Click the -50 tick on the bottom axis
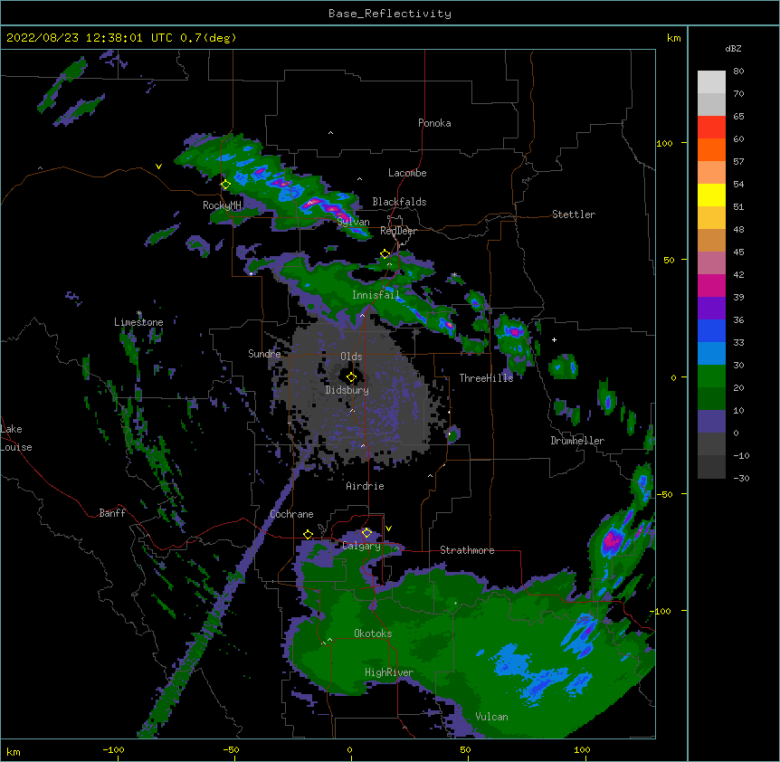 [x=231, y=749]
